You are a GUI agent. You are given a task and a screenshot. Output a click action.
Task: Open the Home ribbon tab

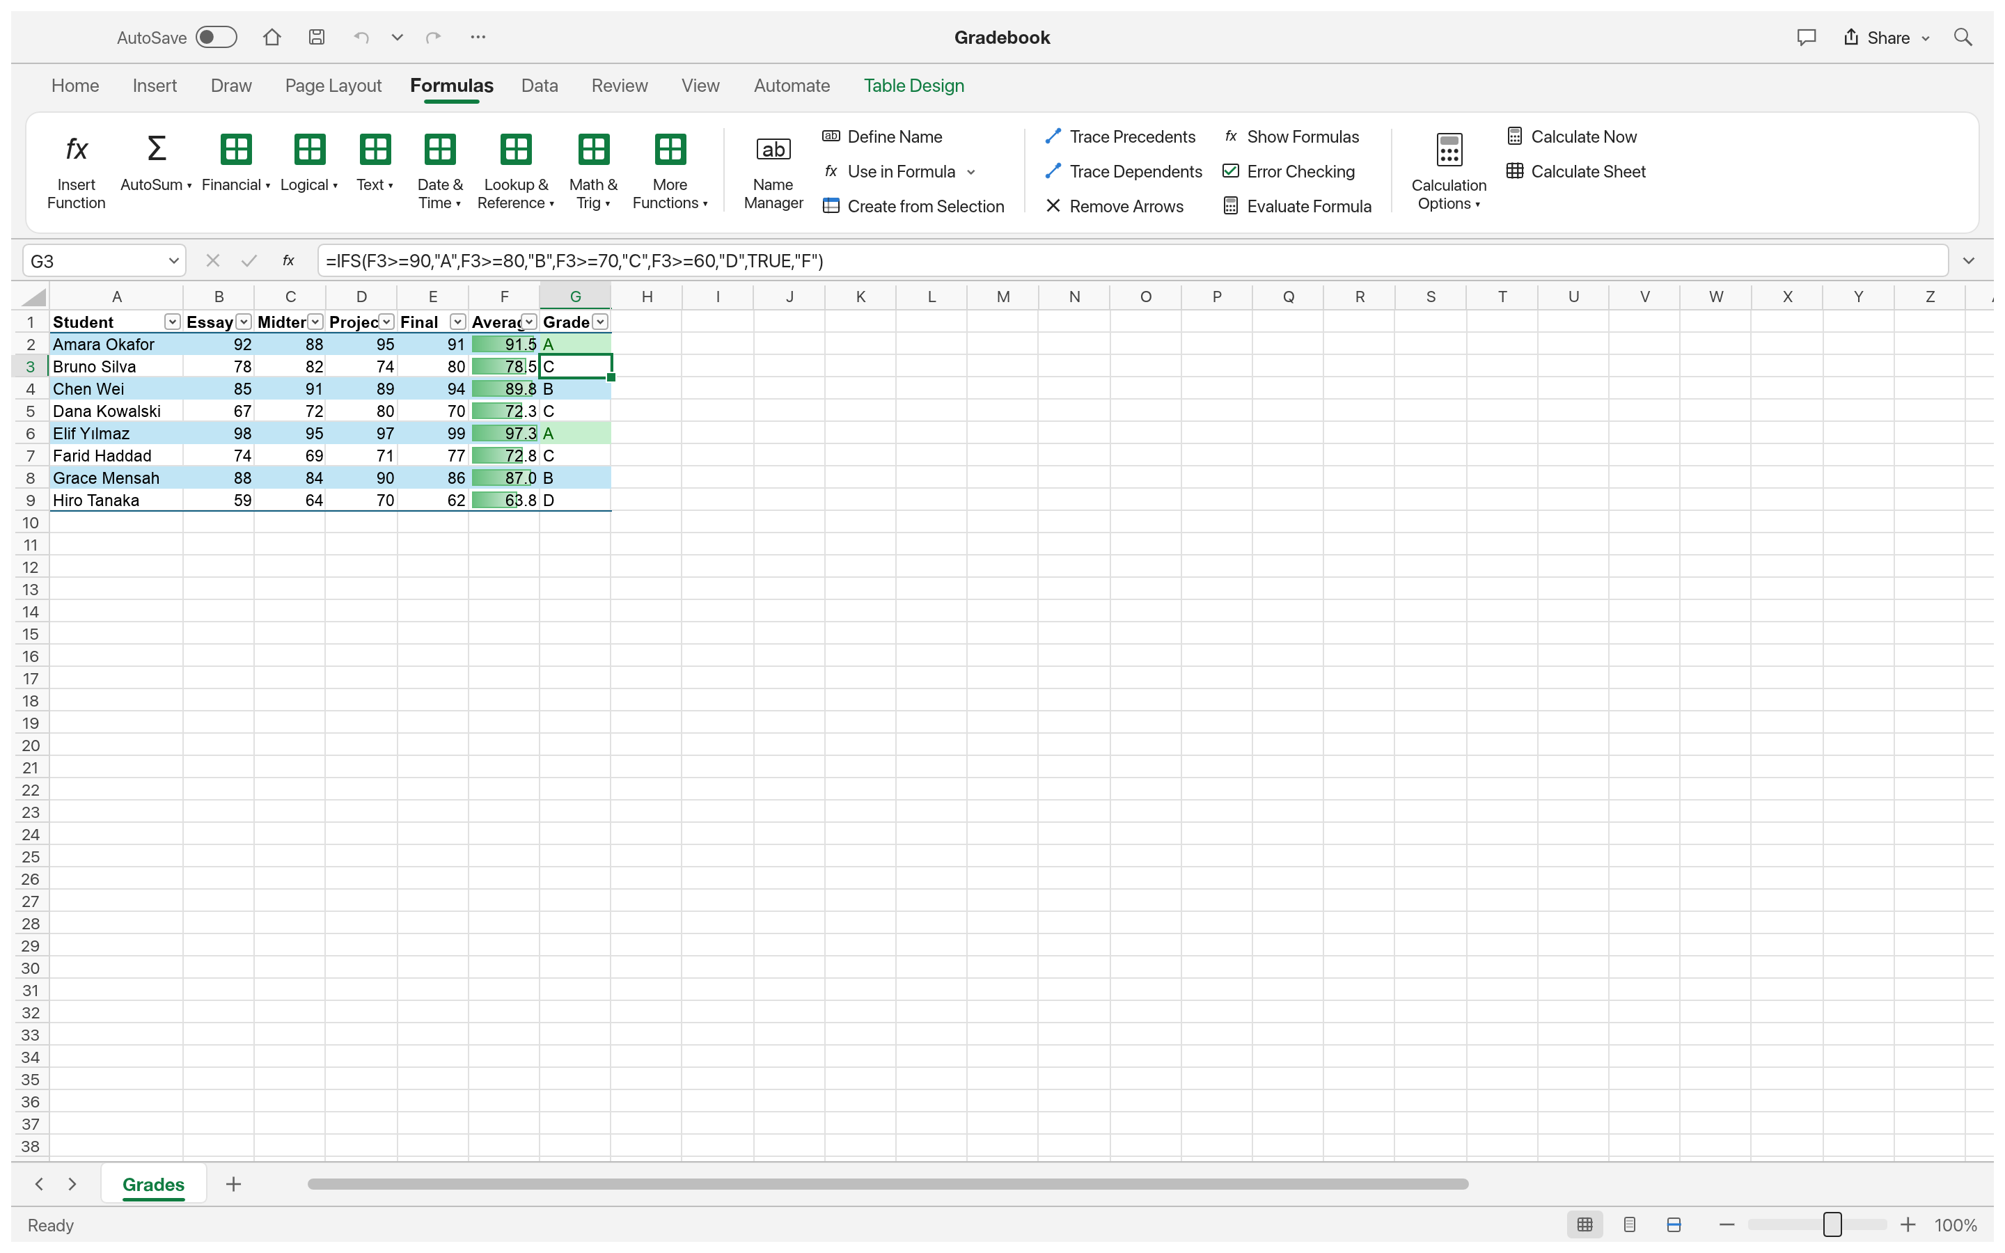click(75, 86)
